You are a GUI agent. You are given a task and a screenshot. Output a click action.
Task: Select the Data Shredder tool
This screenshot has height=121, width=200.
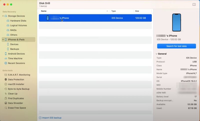point(15,103)
